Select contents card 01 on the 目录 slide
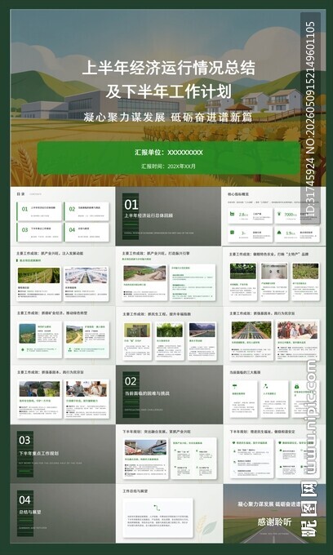This screenshot has height=555, width=333. click(39, 211)
